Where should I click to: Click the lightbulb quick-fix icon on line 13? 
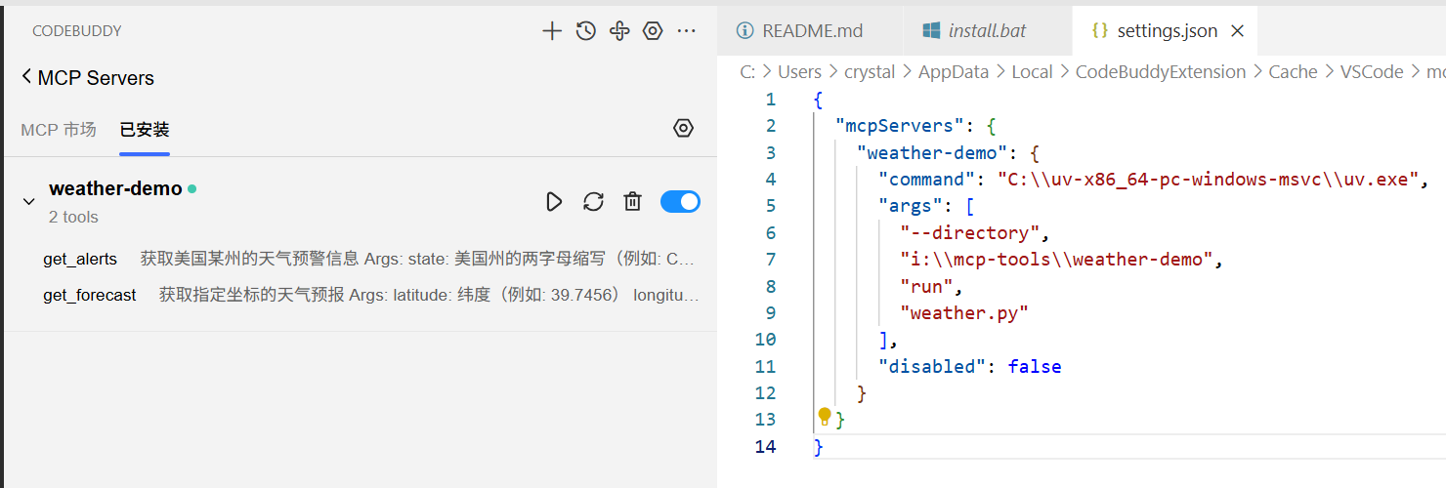824,417
